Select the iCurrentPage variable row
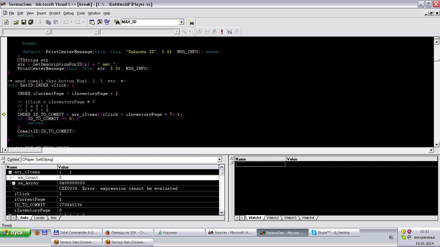 pyautogui.click(x=112, y=199)
